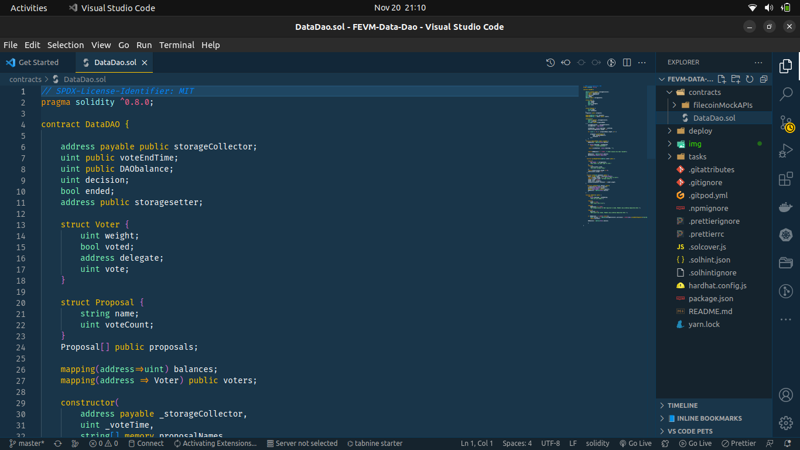Click the git branches icon next to sync
This screenshot has height=450, width=800.
coord(74,444)
